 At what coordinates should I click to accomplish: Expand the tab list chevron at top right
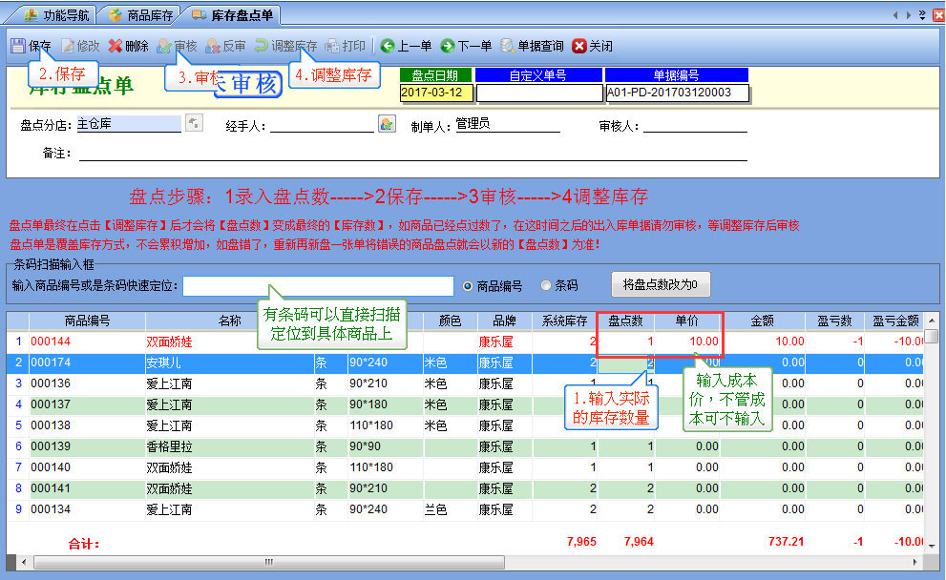pyautogui.click(x=921, y=14)
